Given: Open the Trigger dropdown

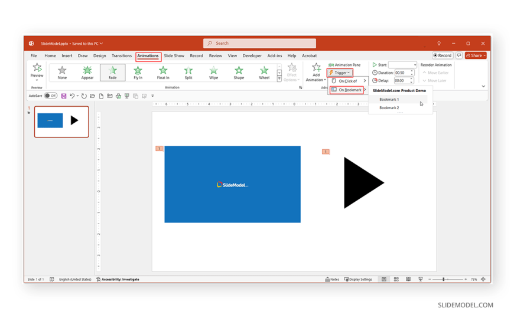Looking at the screenshot, I should tap(340, 73).
